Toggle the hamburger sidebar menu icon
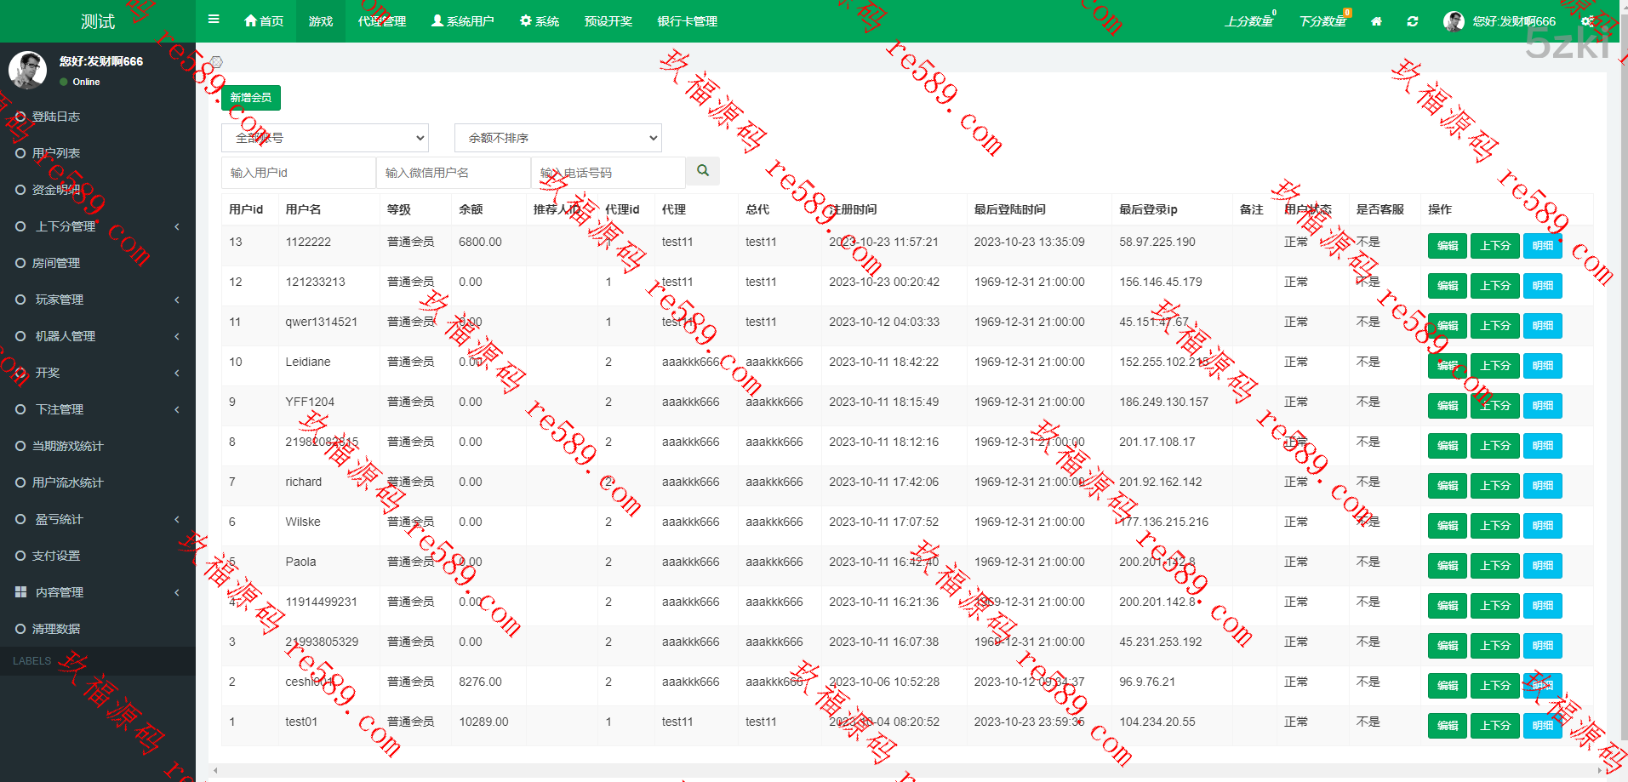The image size is (1628, 782). pos(214,20)
